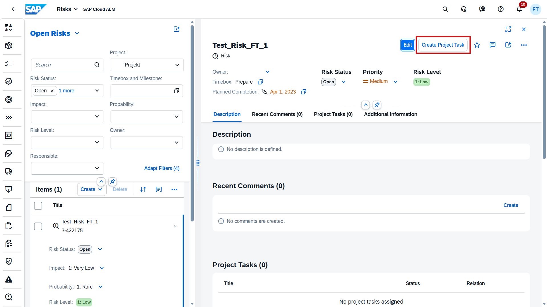Expand the Open Risks view selector

tap(77, 33)
